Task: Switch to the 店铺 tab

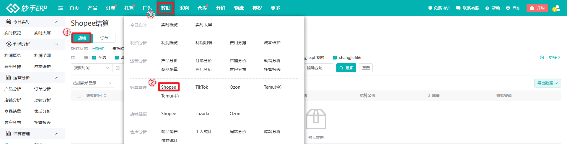Action: [82, 38]
